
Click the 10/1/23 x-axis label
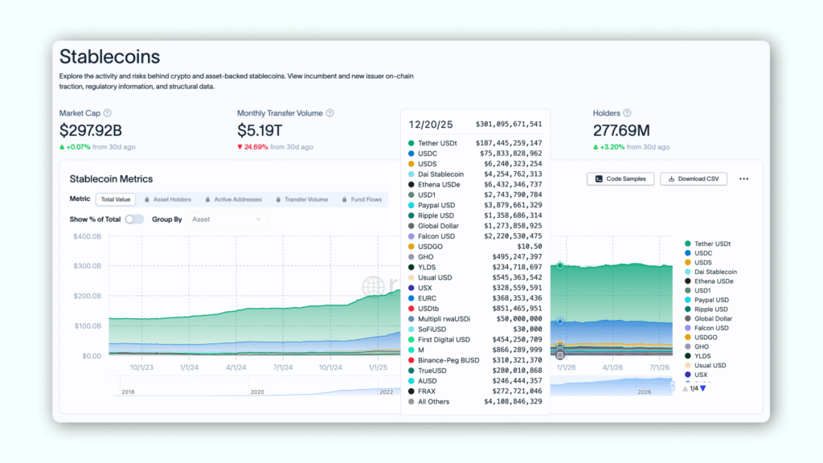point(141,367)
